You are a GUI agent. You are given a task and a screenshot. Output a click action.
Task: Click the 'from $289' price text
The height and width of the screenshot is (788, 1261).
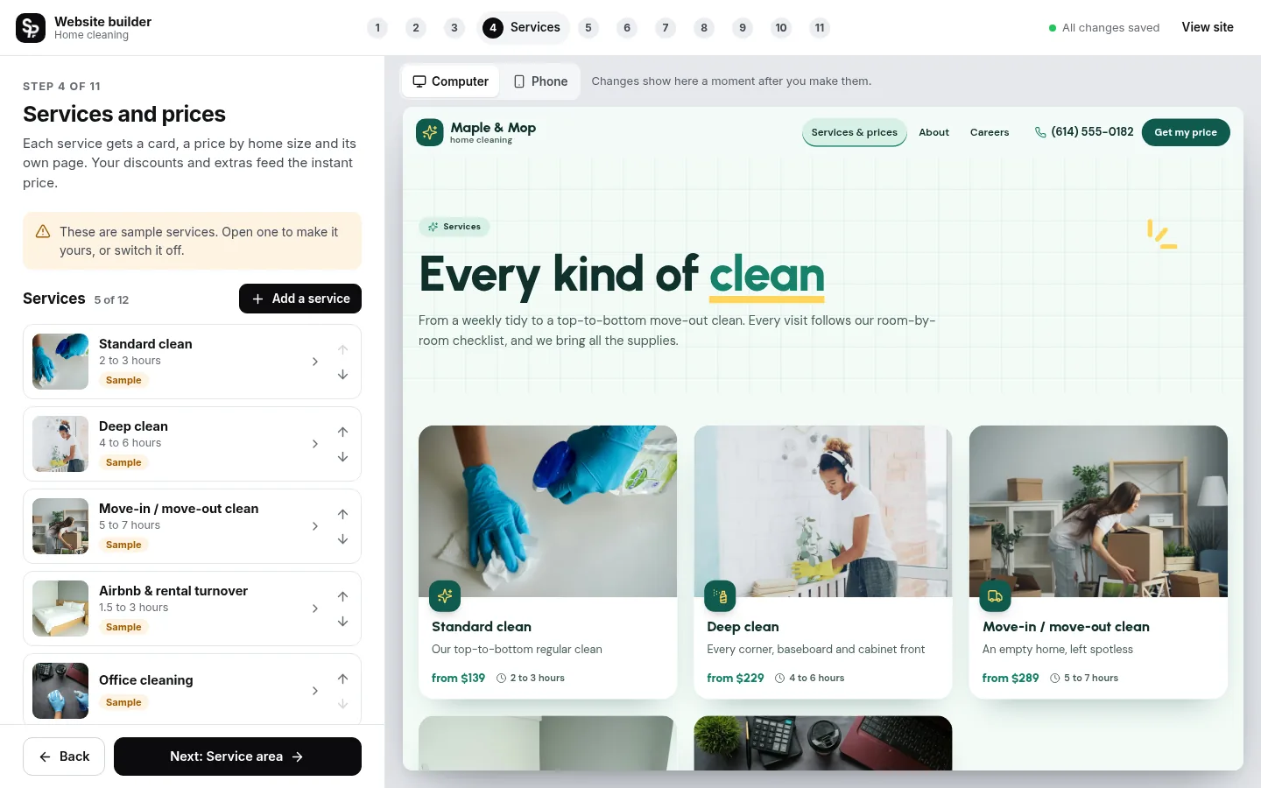(x=1011, y=678)
